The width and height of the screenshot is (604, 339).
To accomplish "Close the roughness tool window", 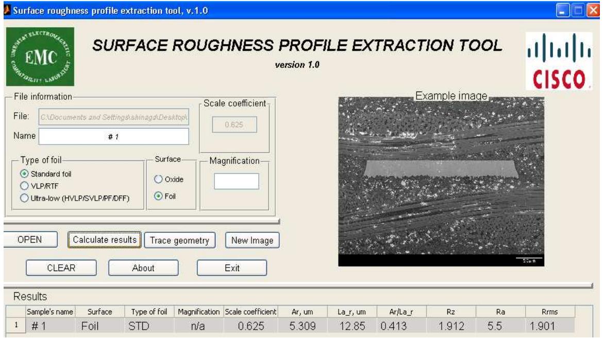I will 593,10.
